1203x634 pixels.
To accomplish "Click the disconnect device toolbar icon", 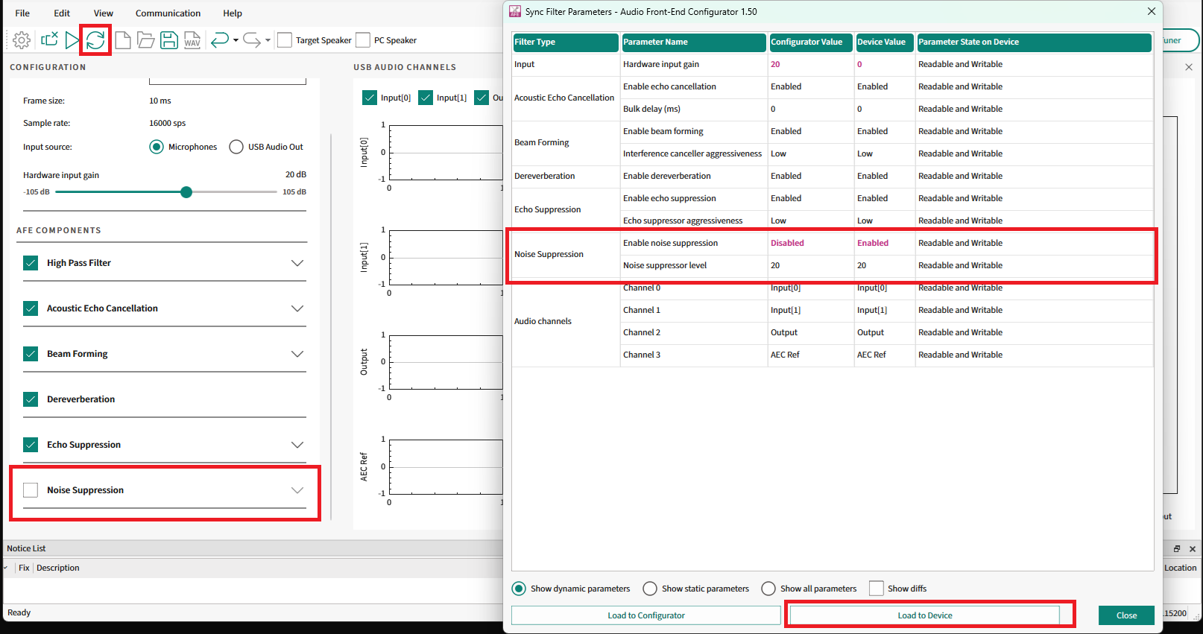I will pyautogui.click(x=49, y=40).
